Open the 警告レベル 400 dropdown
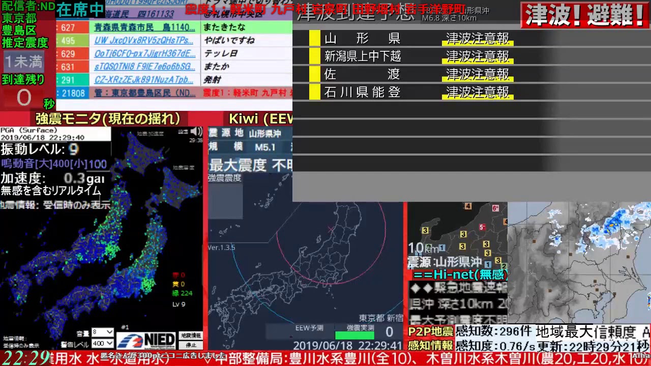The height and width of the screenshot is (366, 651). coord(102,344)
